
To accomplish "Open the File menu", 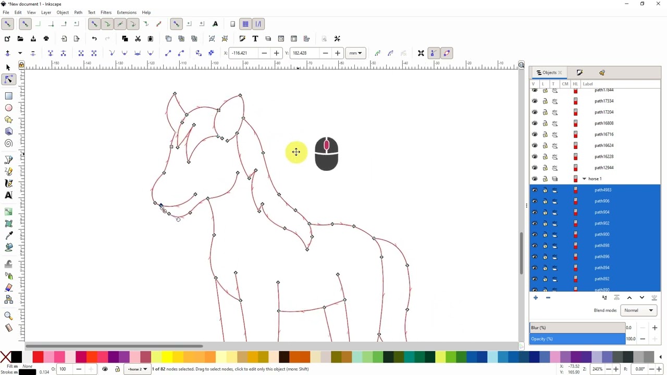I will pyautogui.click(x=6, y=12).
